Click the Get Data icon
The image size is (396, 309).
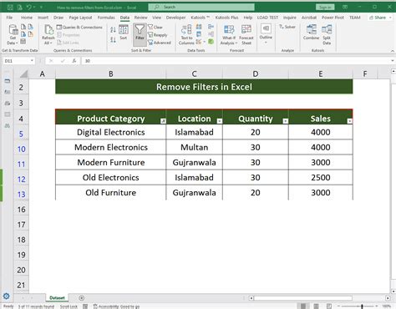13,34
